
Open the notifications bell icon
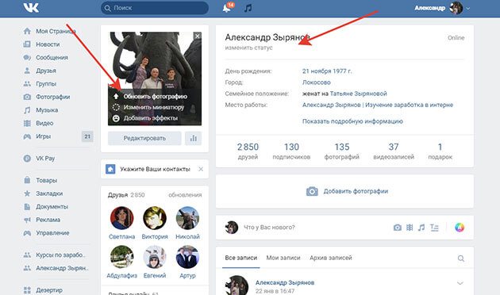coord(227,8)
